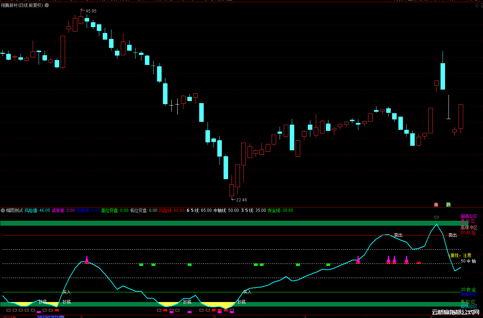This screenshot has height=318, width=483.
Task: Click the diamond icon at the chart's top-right corner
Action: (477, 6)
